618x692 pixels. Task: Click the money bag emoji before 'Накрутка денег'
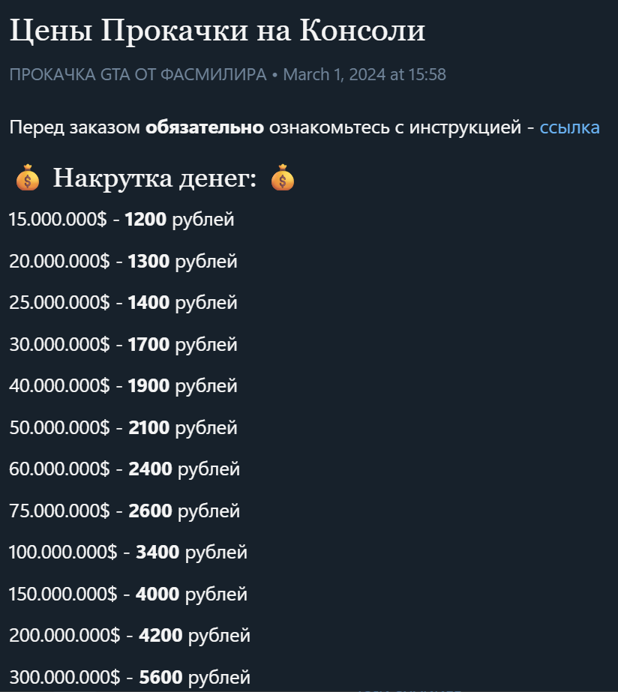pyautogui.click(x=28, y=180)
